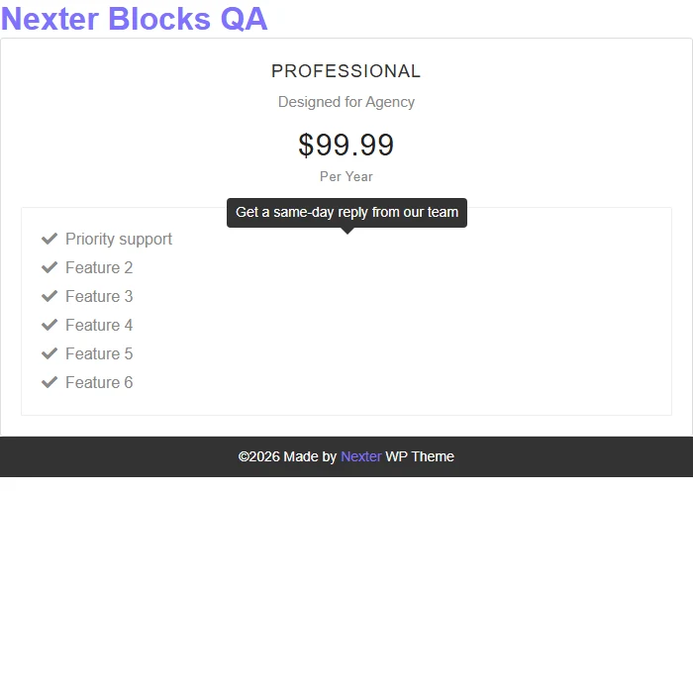Click the checkmark icon beside Feature 2

(49, 267)
